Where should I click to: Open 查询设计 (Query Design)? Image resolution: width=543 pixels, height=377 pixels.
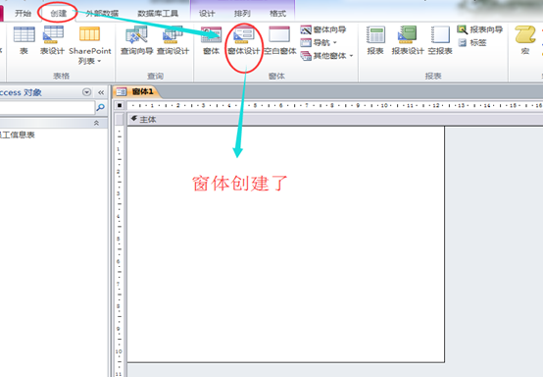[173, 40]
